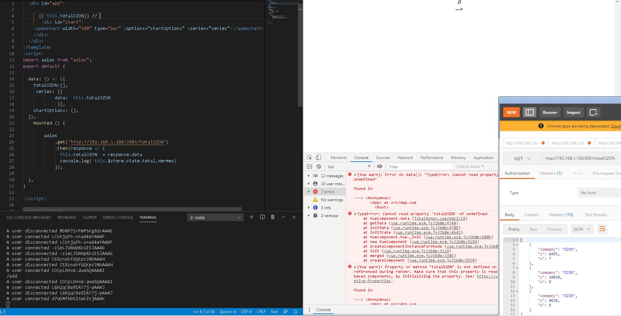Open the Default levels dropdown
This screenshot has width=621, height=316.
pyautogui.click(x=470, y=167)
